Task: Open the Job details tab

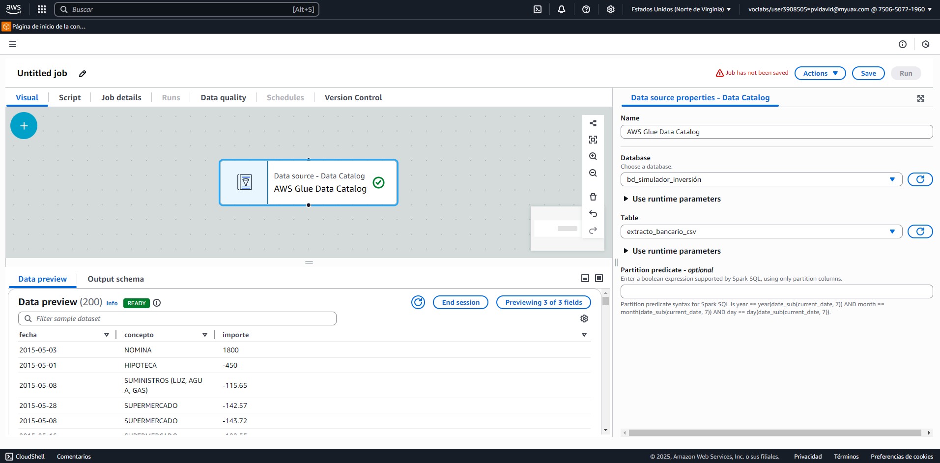Action: (x=121, y=98)
